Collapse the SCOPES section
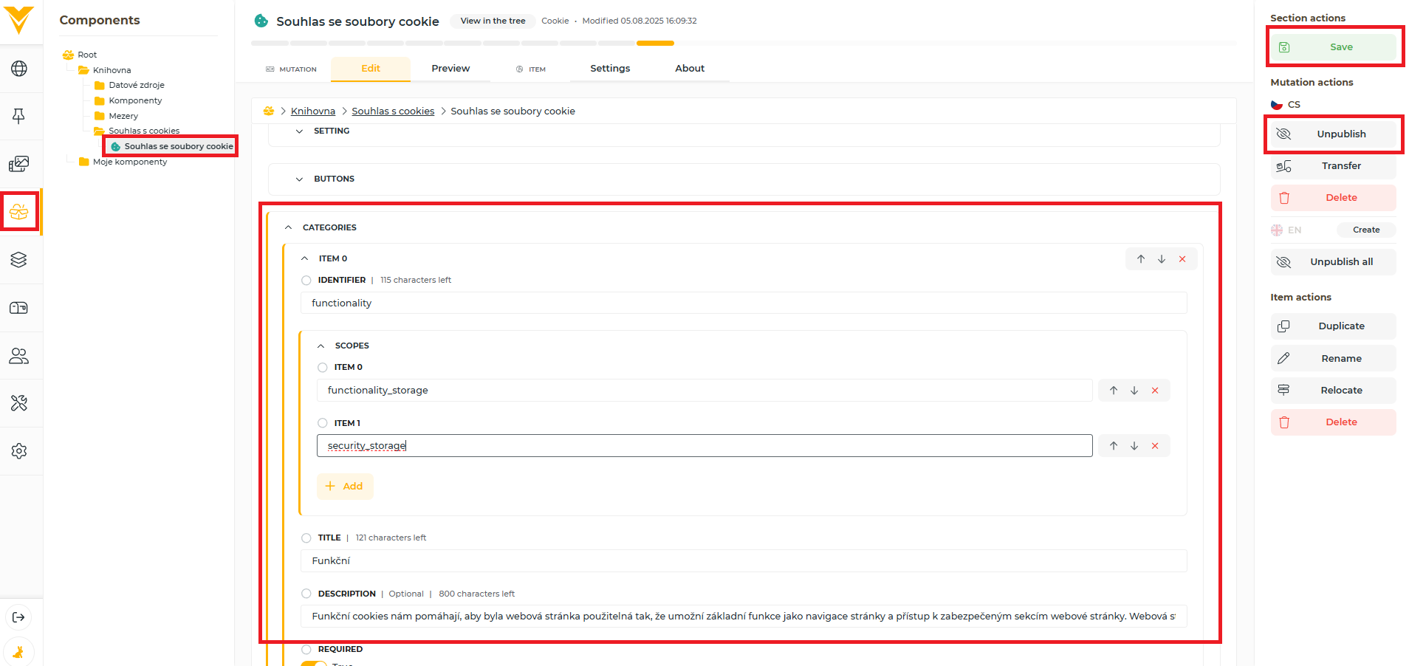The height and width of the screenshot is (666, 1409). point(321,346)
